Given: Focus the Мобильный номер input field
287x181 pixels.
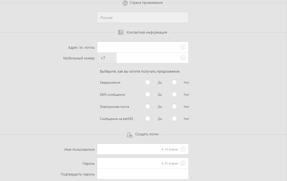Looking at the screenshot, I should click(152, 58).
